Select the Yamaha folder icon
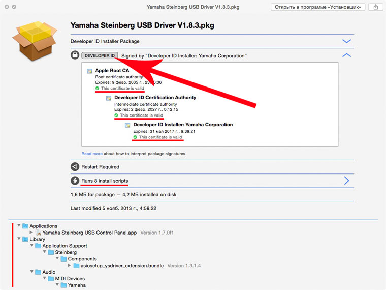This screenshot has width=386, height=290. click(64, 285)
